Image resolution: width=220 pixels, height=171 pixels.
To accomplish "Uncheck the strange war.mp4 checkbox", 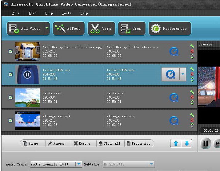I will (x=10, y=120).
